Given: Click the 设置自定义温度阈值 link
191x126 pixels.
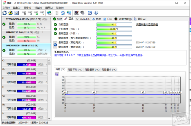Looking at the screenshot, I should pos(147,25).
